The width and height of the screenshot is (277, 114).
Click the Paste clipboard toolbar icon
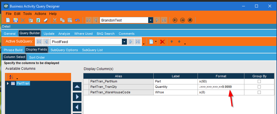(70, 20)
